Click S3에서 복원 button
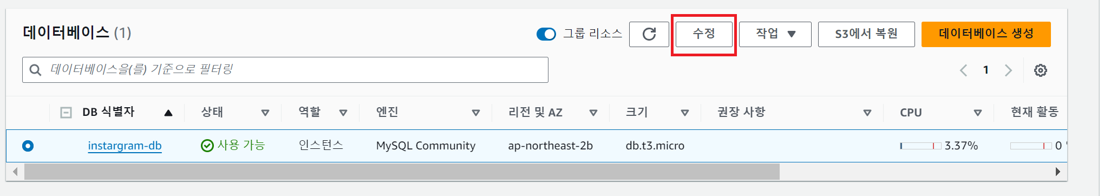Viewport: 1104px width, 196px height. [x=866, y=34]
